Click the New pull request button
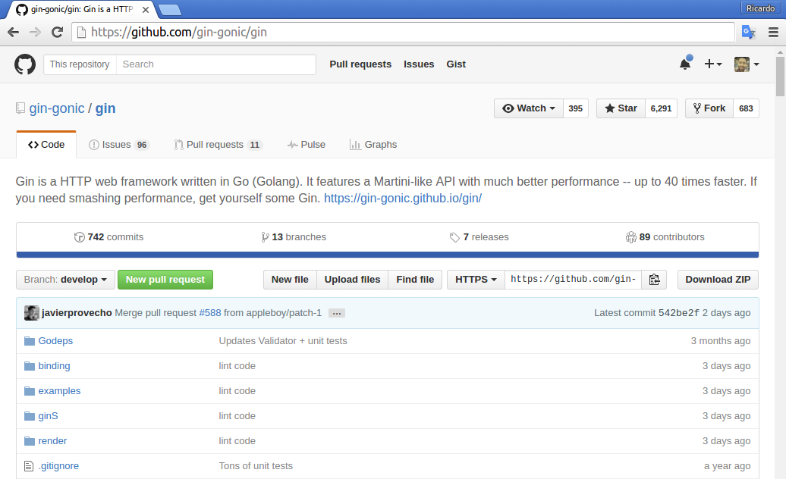Image resolution: width=786 pixels, height=479 pixels. pos(165,280)
